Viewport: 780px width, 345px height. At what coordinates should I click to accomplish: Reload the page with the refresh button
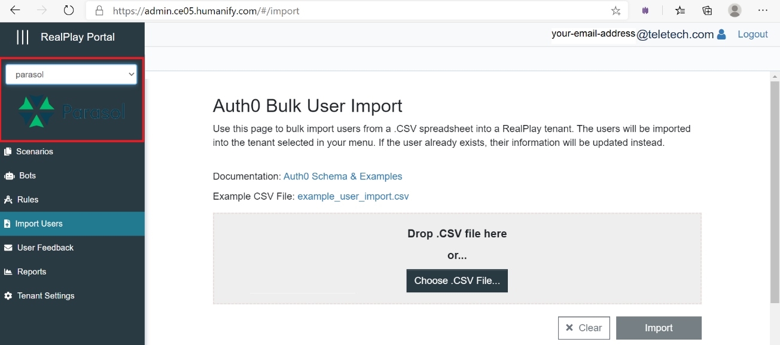click(69, 10)
